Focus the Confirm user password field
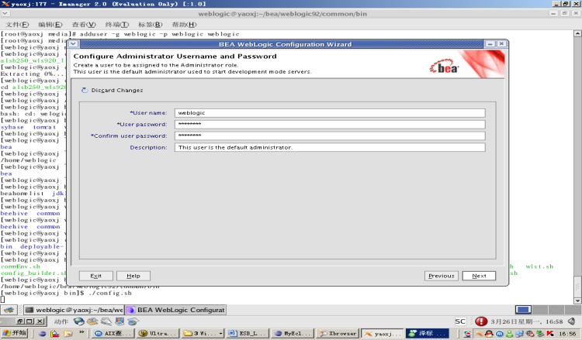 point(330,136)
